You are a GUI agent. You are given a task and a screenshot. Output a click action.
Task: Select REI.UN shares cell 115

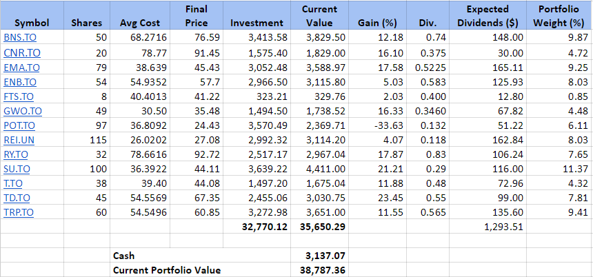coord(87,140)
